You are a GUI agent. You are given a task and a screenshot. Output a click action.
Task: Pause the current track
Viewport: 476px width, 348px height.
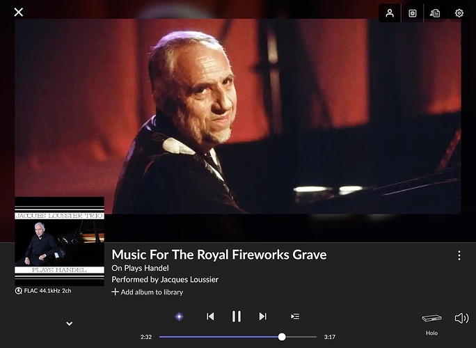(237, 316)
